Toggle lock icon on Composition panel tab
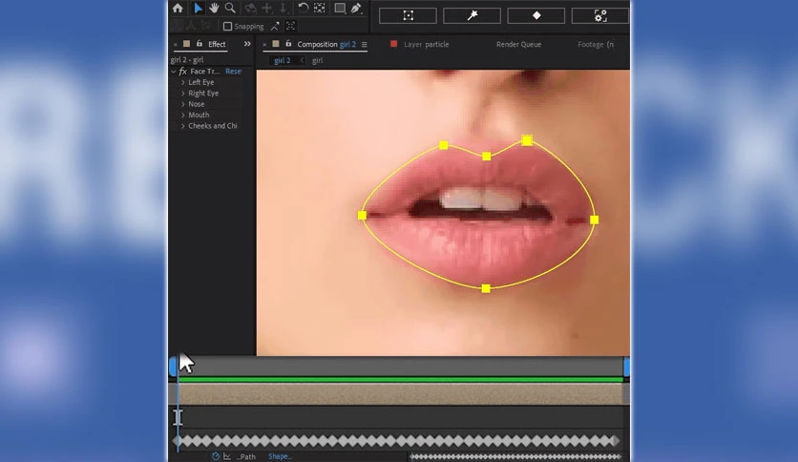798x462 pixels. pos(288,44)
